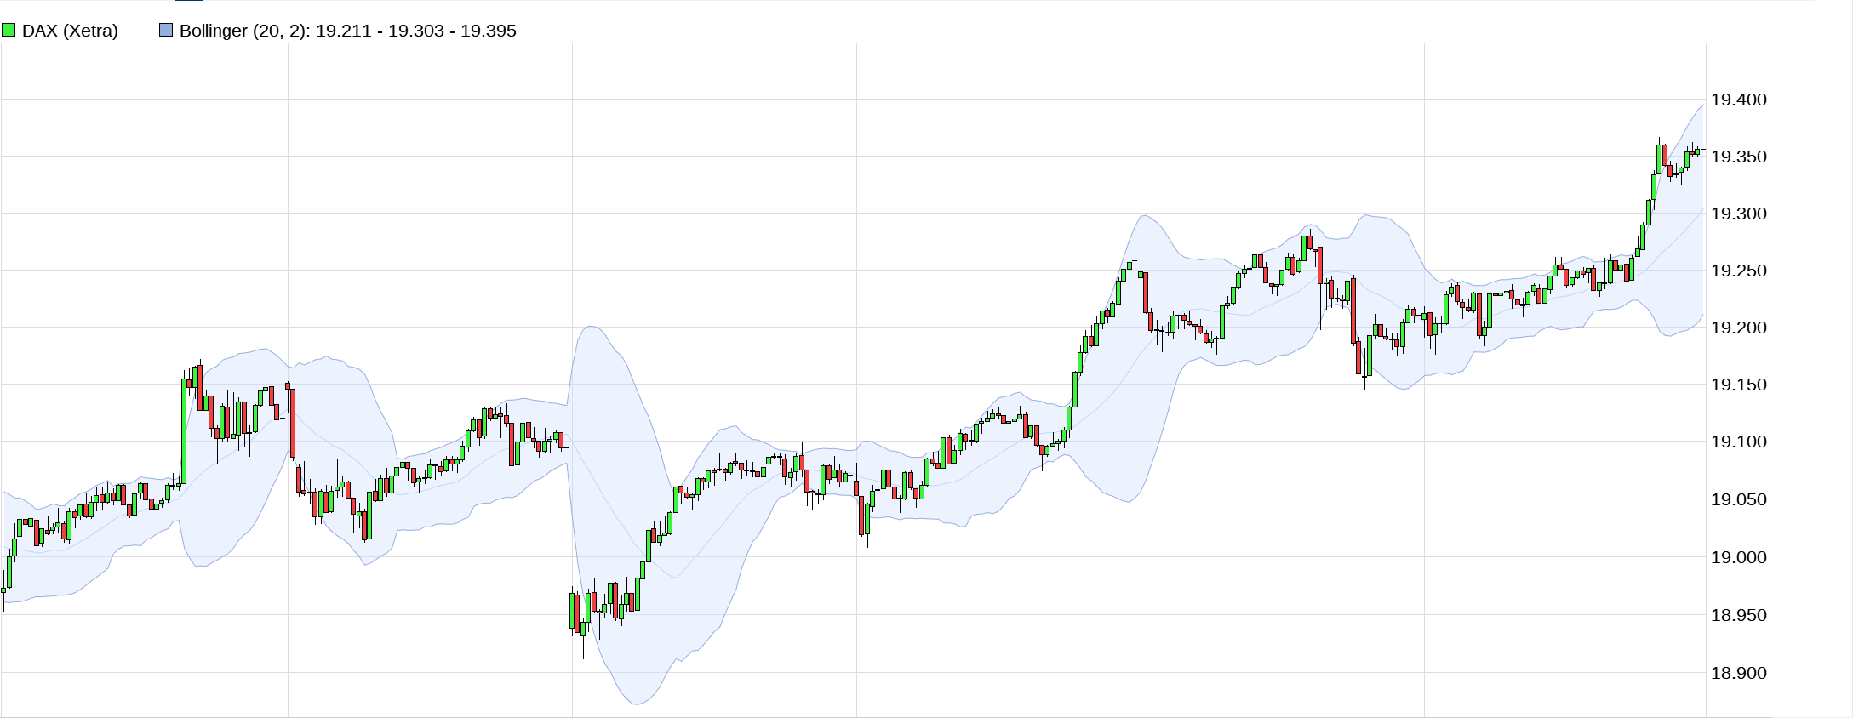Click the green DAX (Xetra) legend swatch
This screenshot has height=718, width=1853.
pyautogui.click(x=9, y=31)
